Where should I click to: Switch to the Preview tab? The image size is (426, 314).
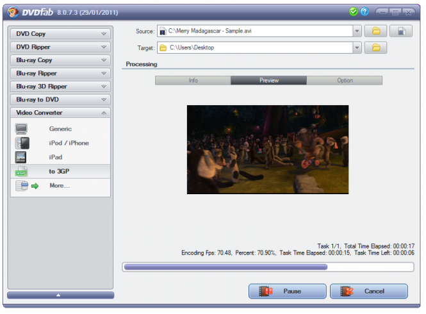coord(268,81)
